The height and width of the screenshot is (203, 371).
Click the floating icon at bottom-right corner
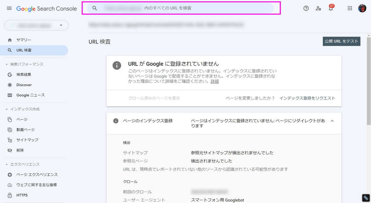(366, 198)
